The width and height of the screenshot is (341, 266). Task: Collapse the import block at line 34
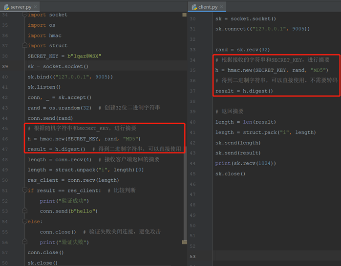coord(24,15)
